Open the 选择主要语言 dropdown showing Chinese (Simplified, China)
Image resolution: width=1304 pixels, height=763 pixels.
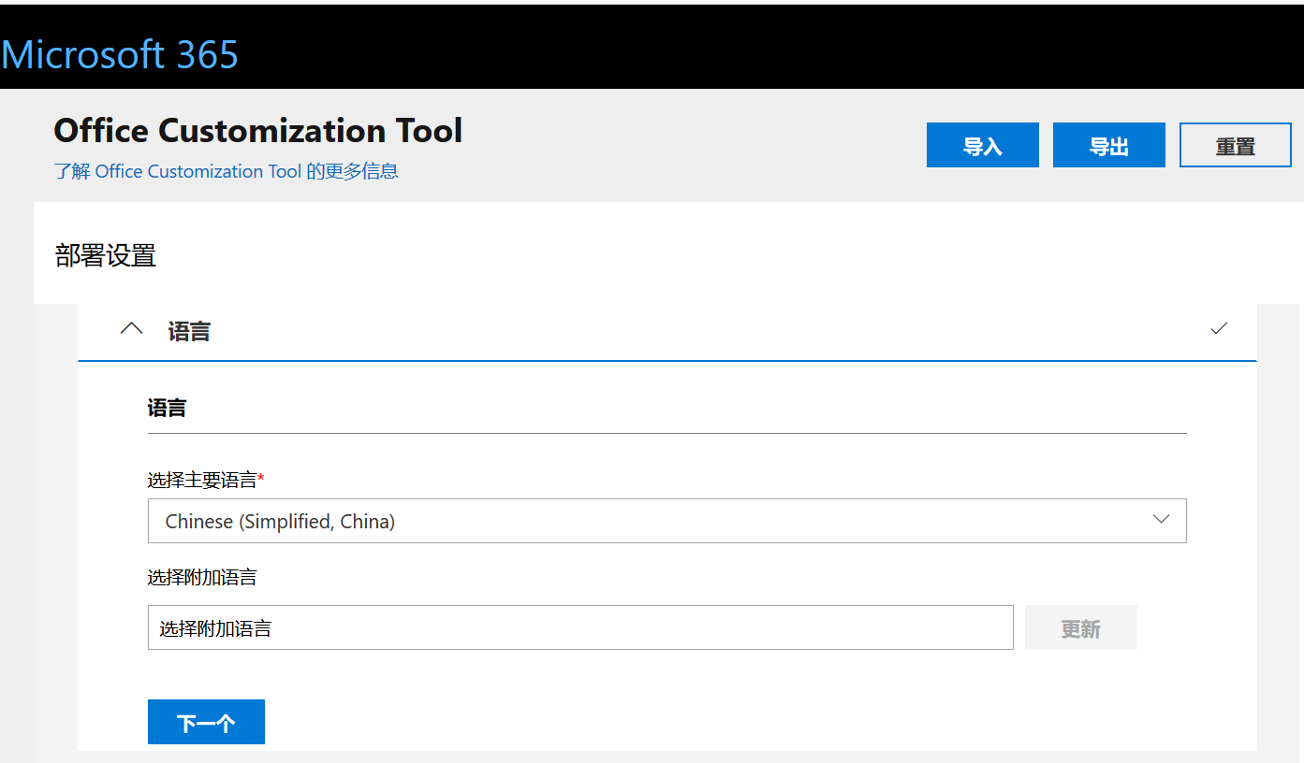pos(667,521)
